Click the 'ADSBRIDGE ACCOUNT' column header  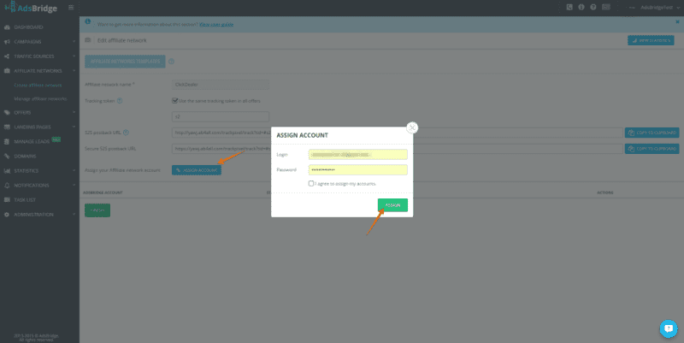pos(103,192)
